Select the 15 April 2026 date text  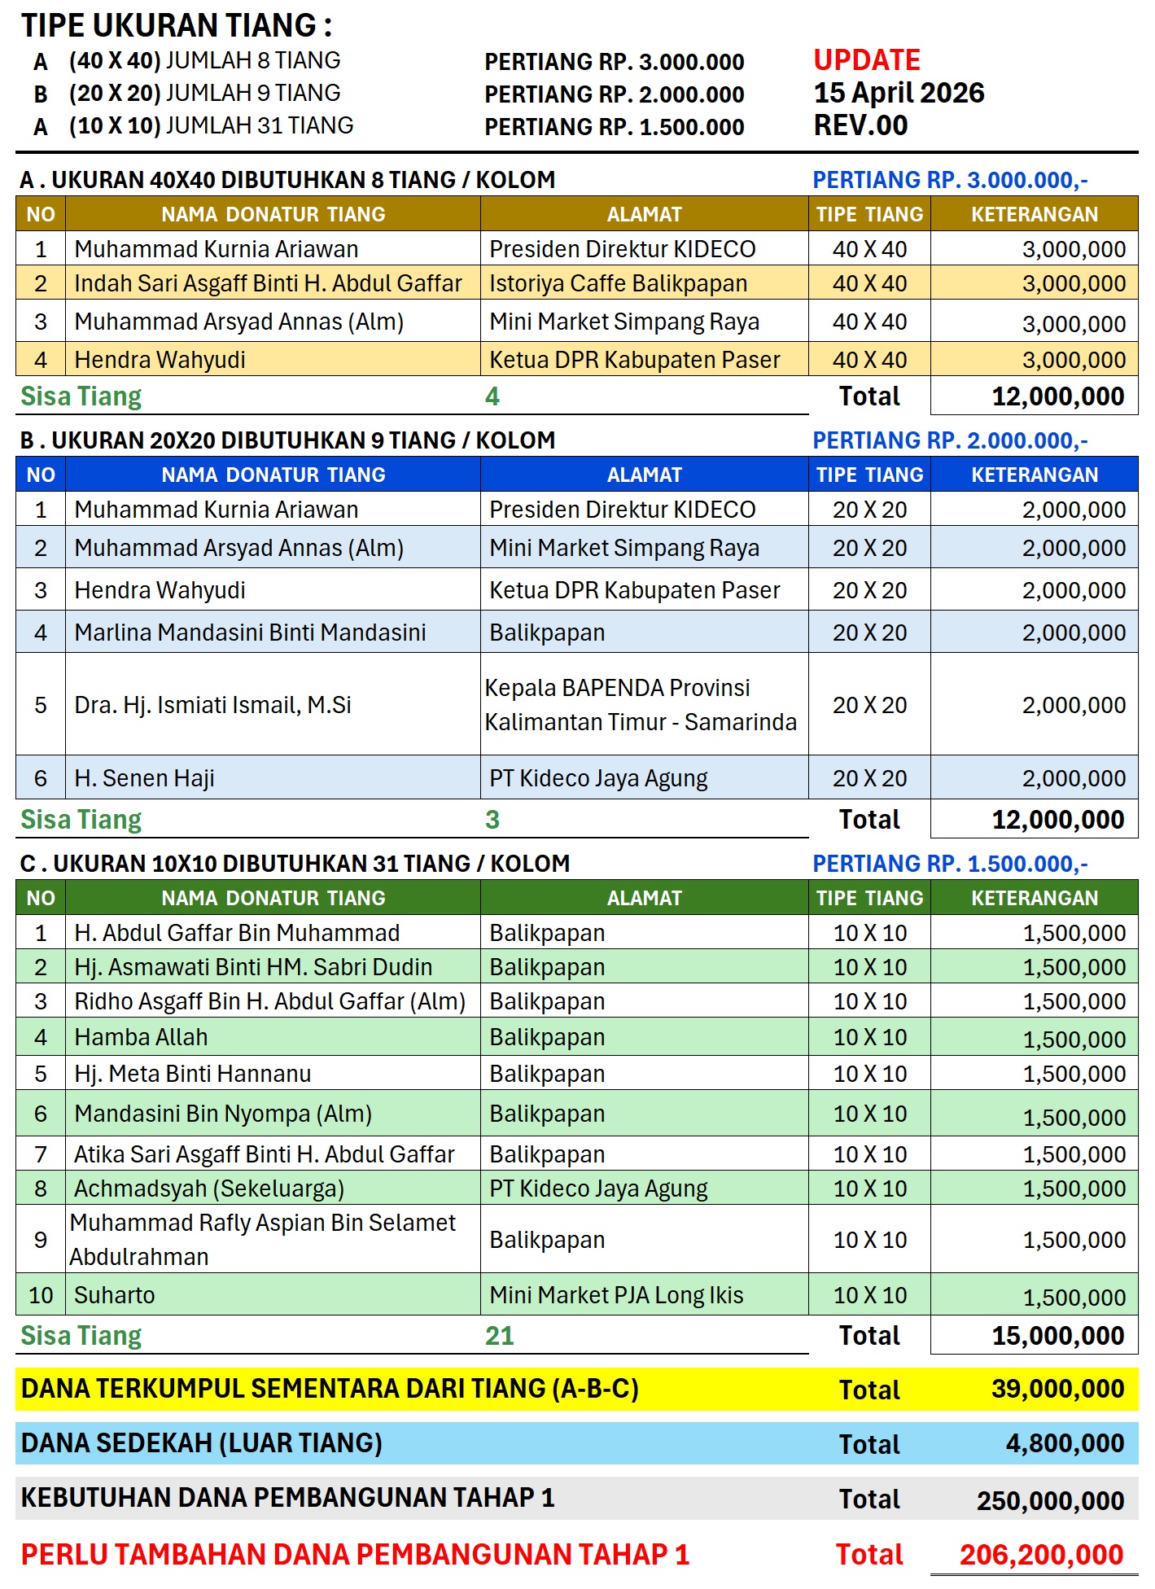[899, 93]
